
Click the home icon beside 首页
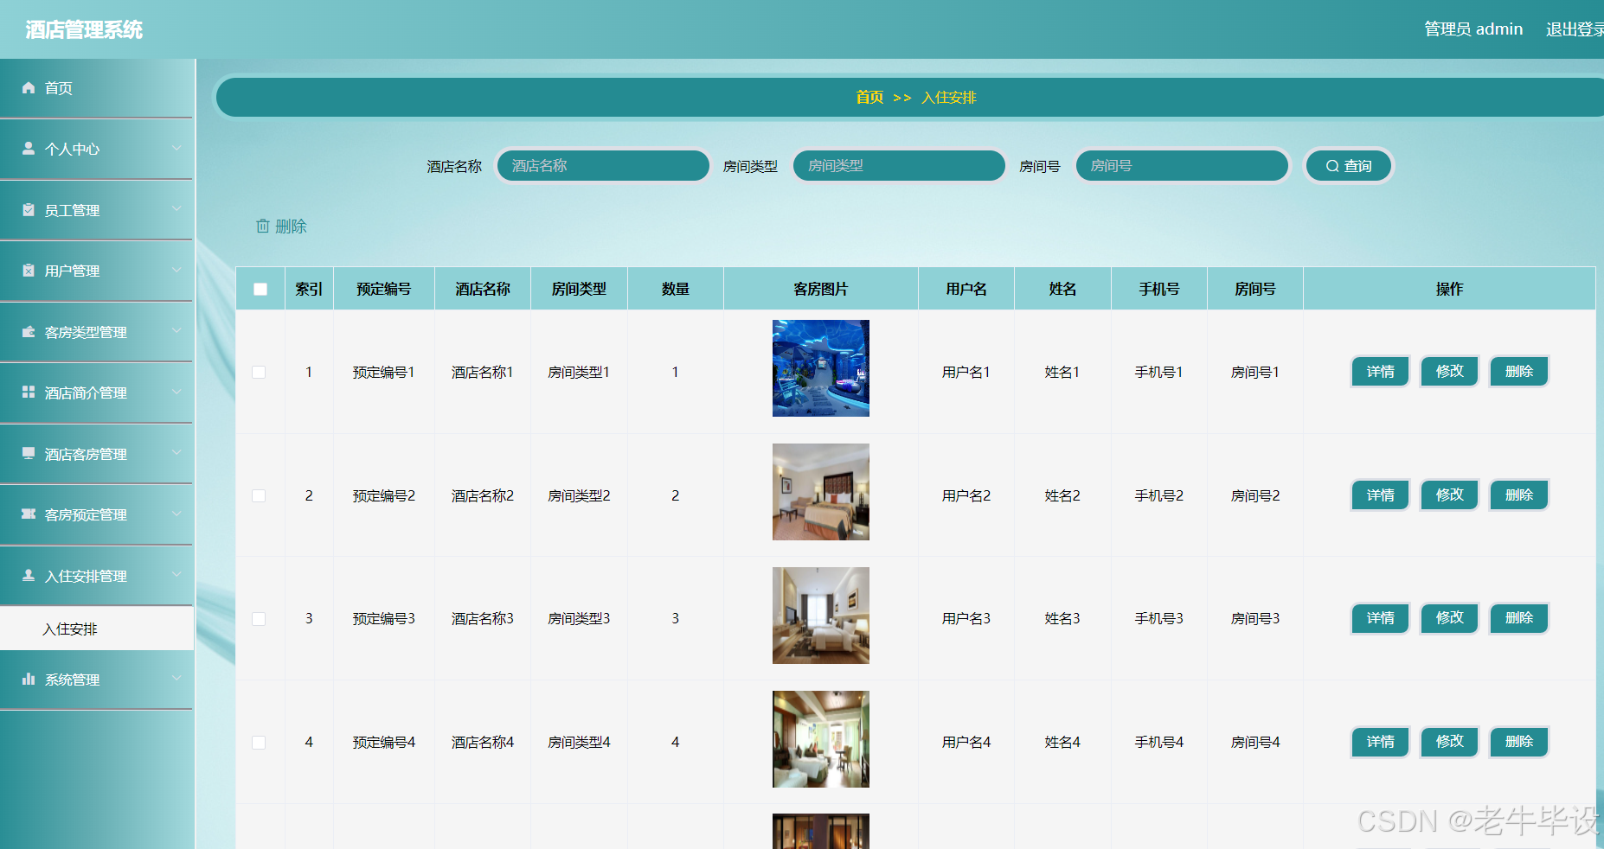click(x=29, y=87)
